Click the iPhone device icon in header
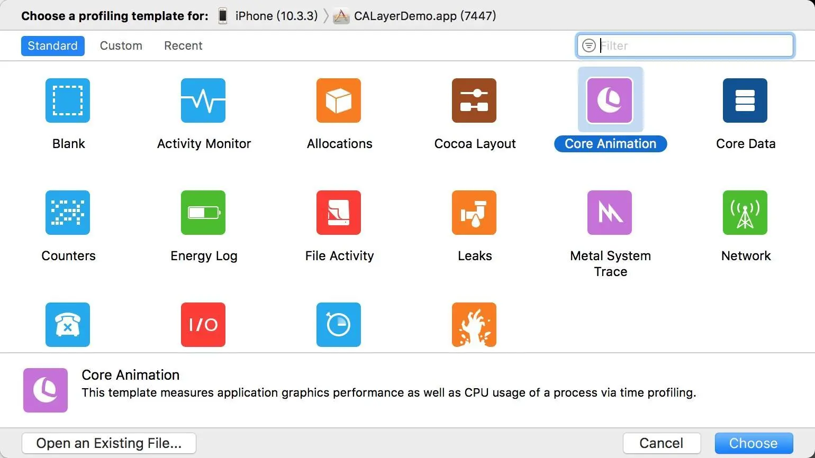 [x=223, y=16]
